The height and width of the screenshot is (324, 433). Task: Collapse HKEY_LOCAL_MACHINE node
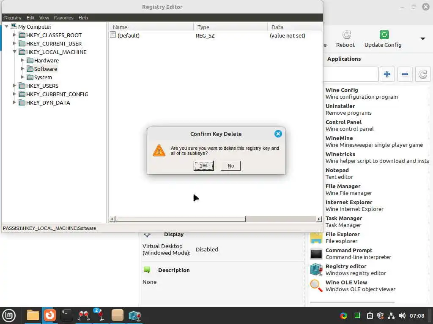point(14,52)
